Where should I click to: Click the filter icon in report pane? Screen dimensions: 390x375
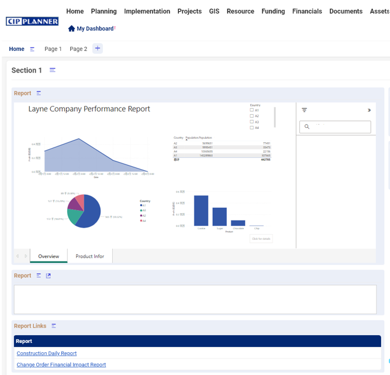tap(304, 110)
